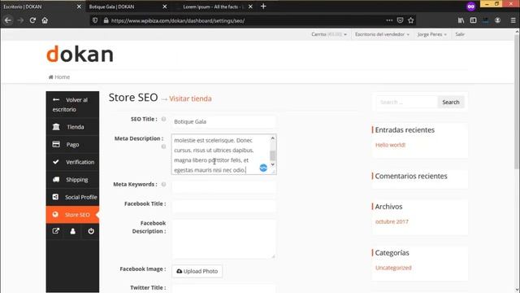
Task: Select the Escritorio | DOKAN tab
Action: pyautogui.click(x=43, y=7)
